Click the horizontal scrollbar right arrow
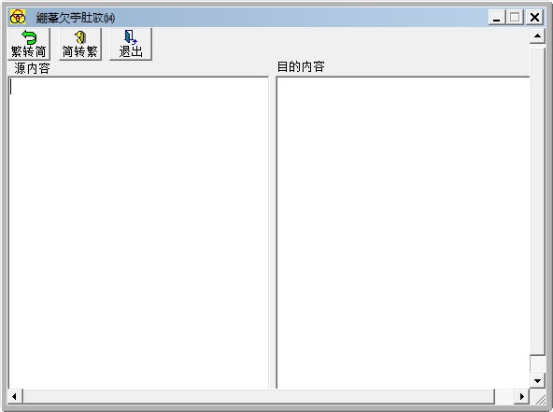The height and width of the screenshot is (412, 553). [522, 396]
